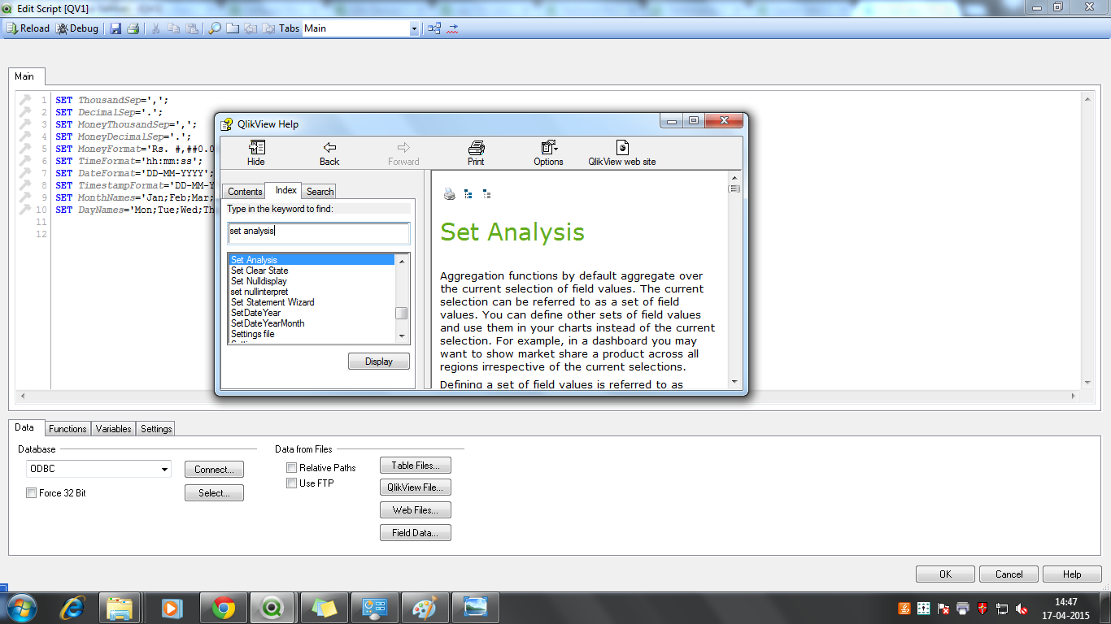Click the Reload script toolbar button
This screenshot has height=624, width=1111.
28,28
